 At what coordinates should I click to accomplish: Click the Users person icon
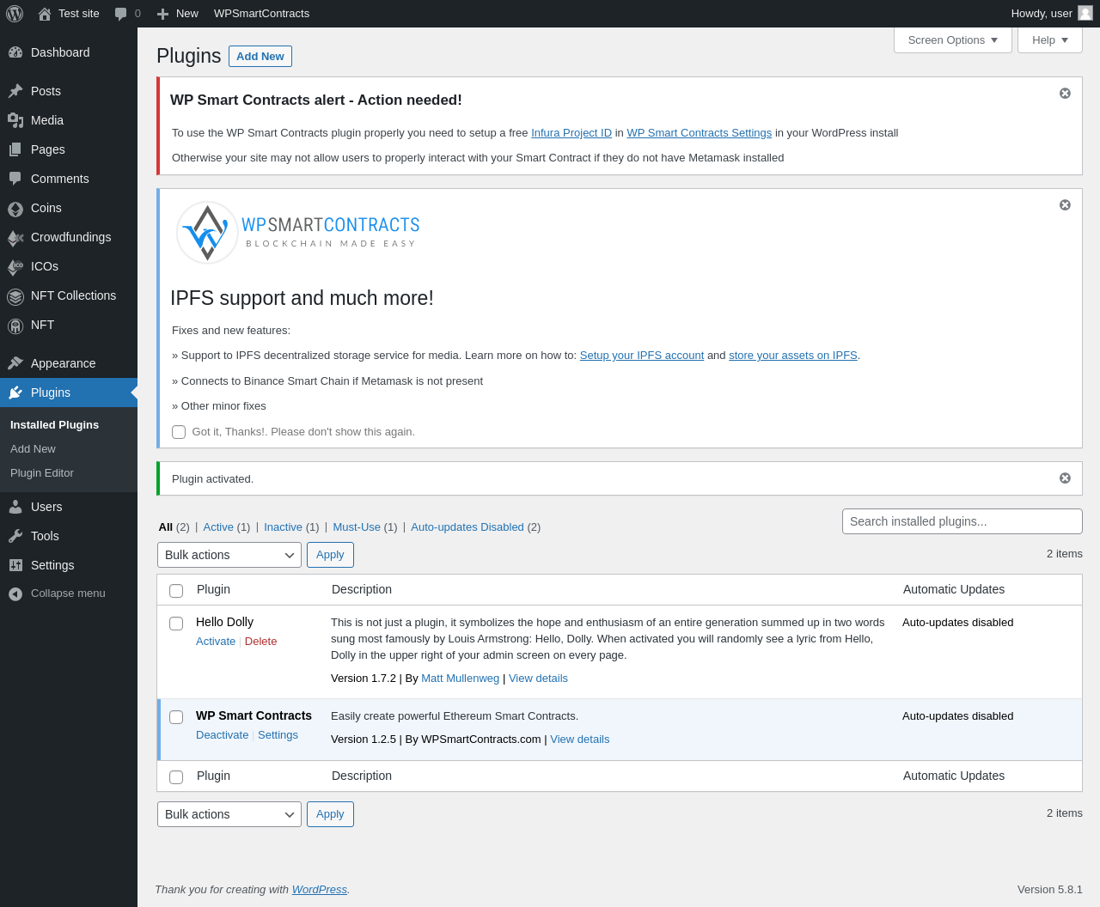(x=15, y=507)
